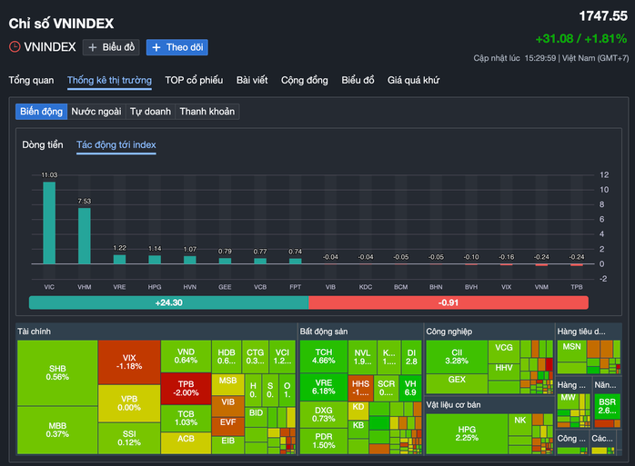
Task: Toggle the Tự doanh filter
Action: pyautogui.click(x=150, y=112)
